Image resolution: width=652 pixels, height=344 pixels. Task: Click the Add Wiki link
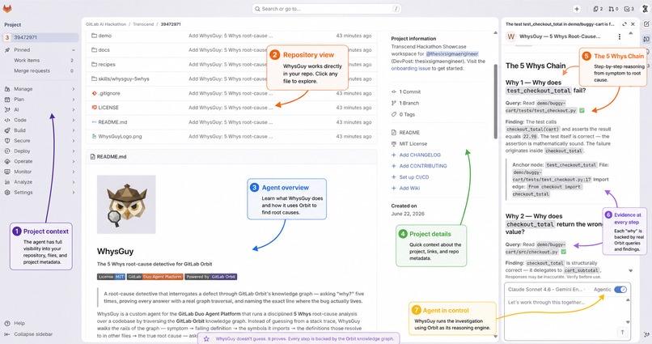pyautogui.click(x=409, y=188)
